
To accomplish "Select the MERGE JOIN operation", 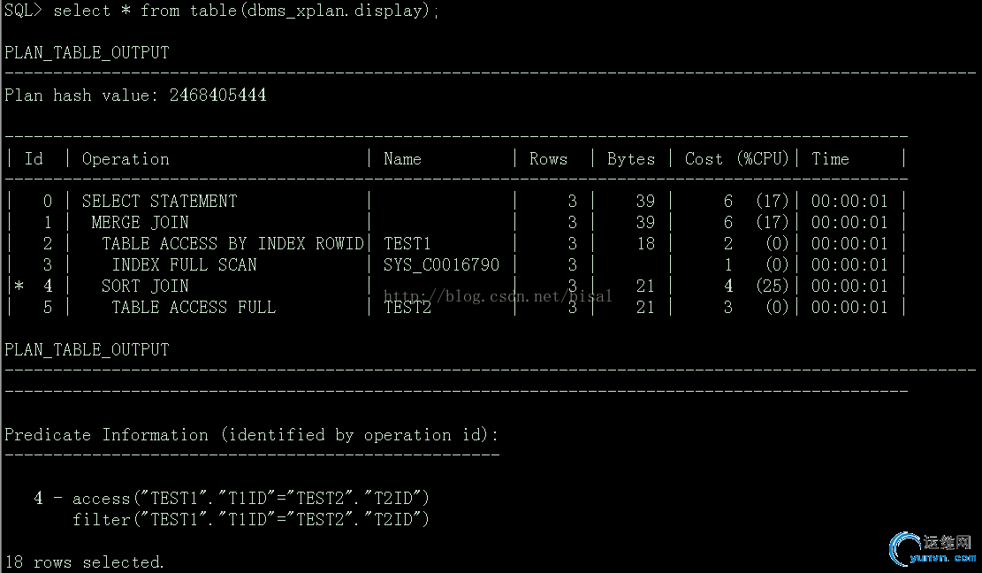I will coord(140,222).
